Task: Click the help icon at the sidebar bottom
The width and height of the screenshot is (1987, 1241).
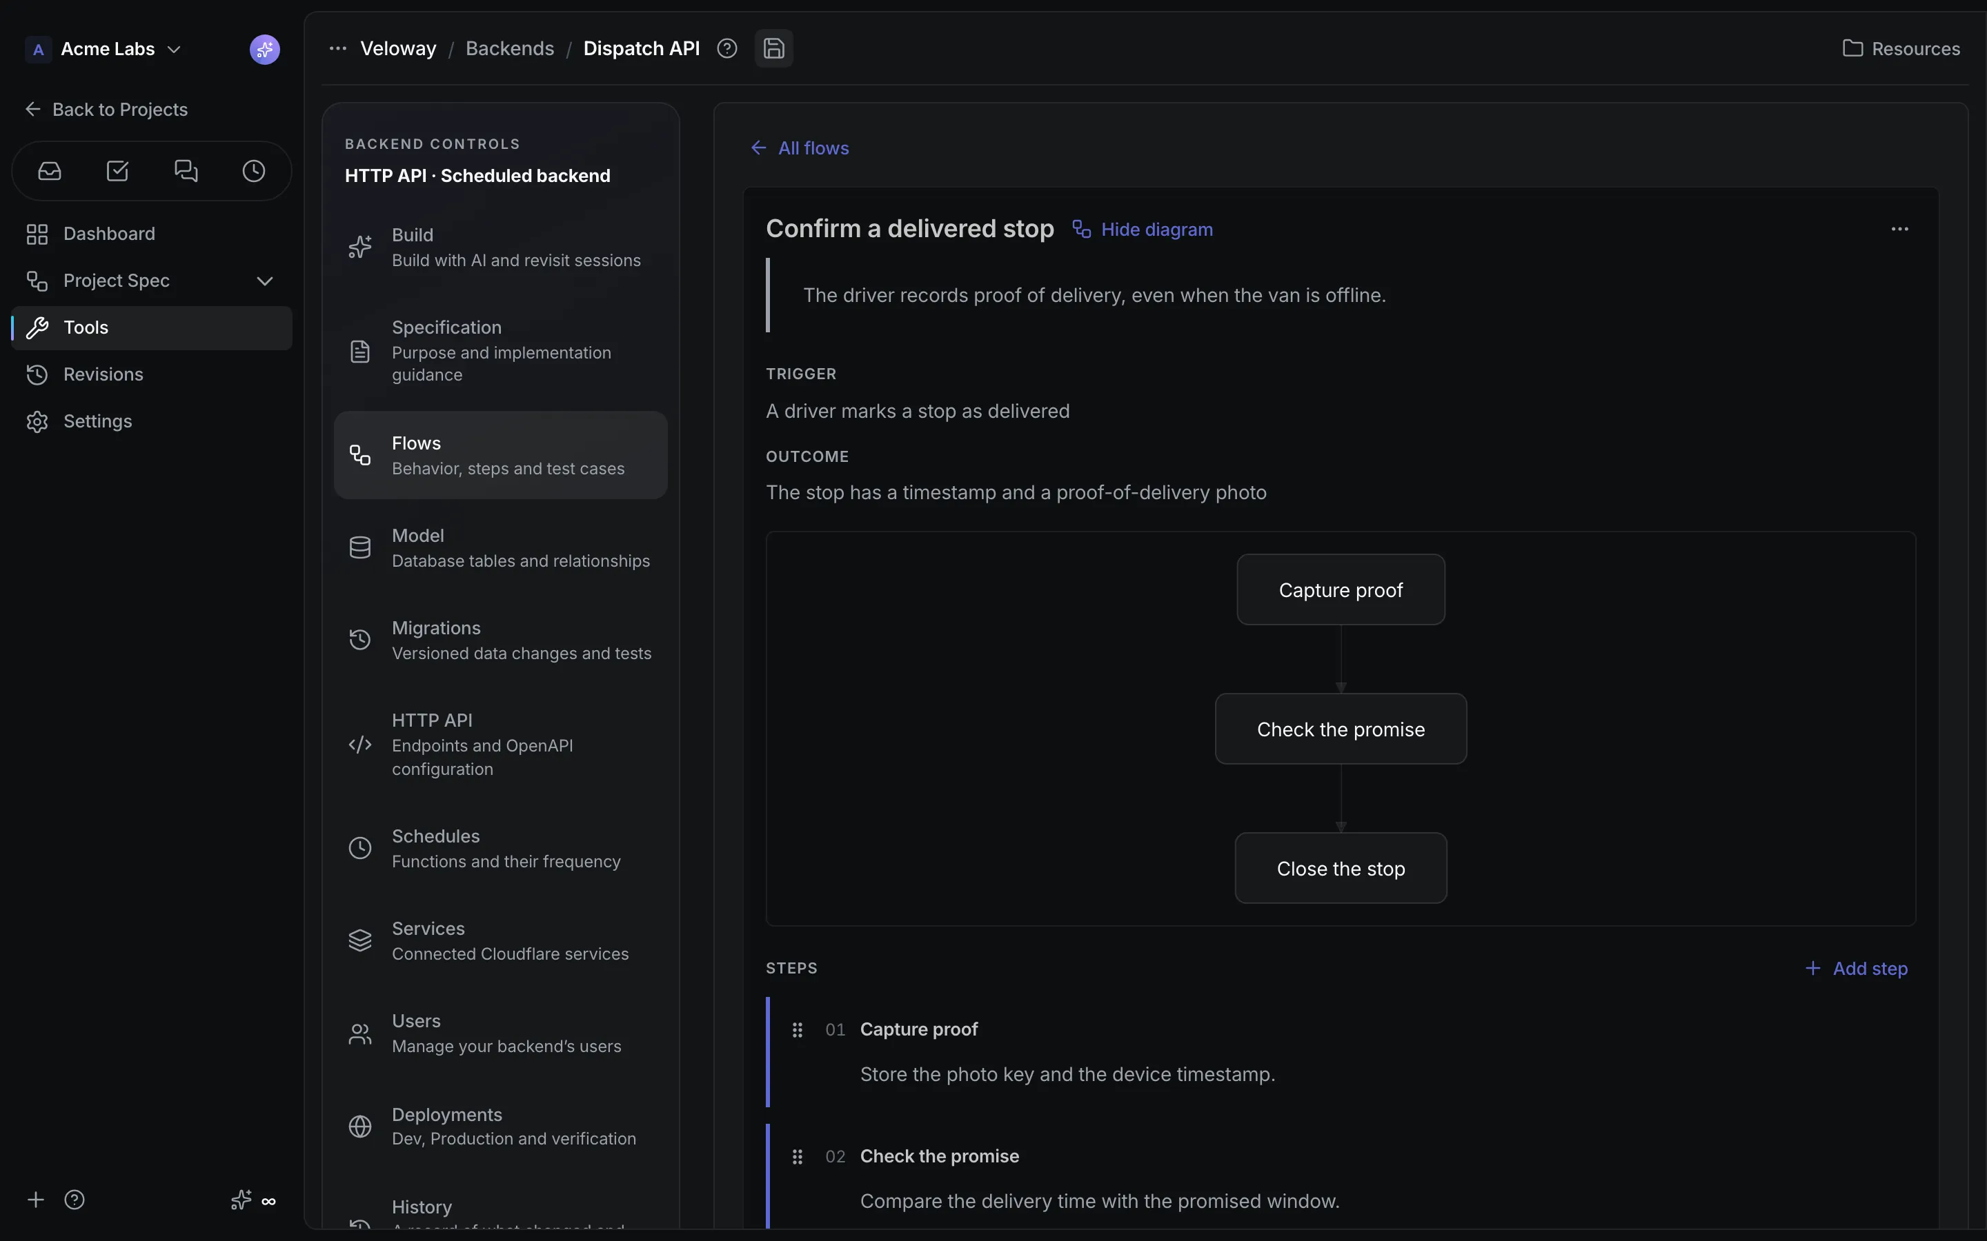Action: click(75, 1200)
